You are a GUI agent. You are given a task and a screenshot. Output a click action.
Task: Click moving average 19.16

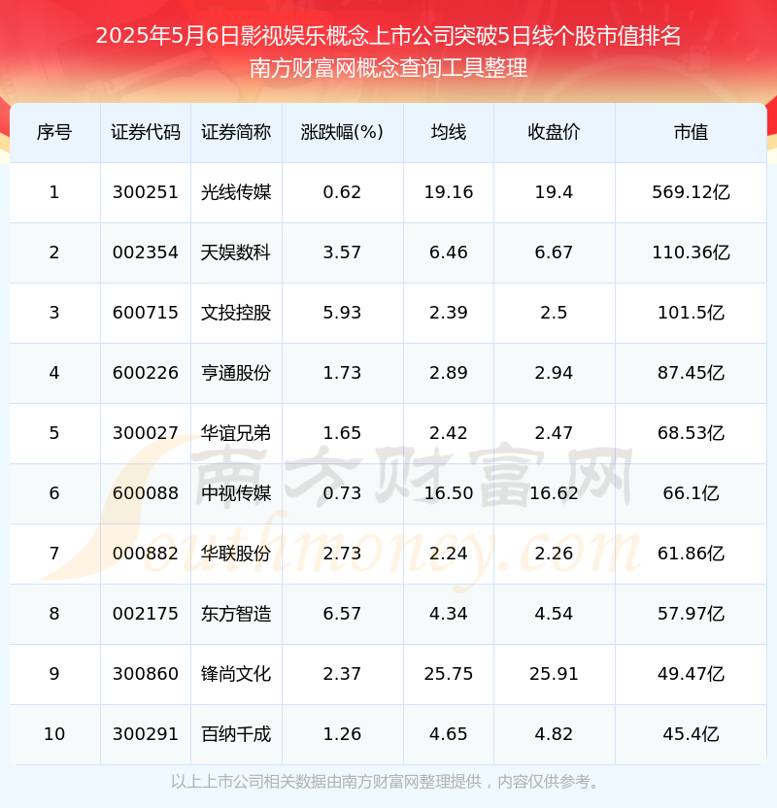(449, 192)
